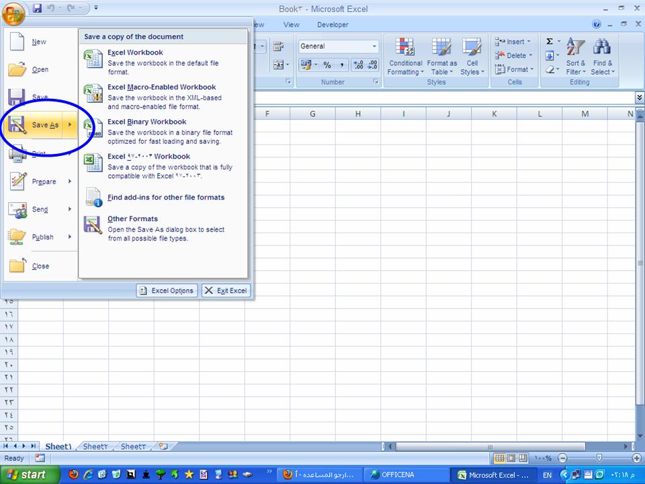Switch to Page Layout view
The height and width of the screenshot is (484, 645).
[x=511, y=458]
